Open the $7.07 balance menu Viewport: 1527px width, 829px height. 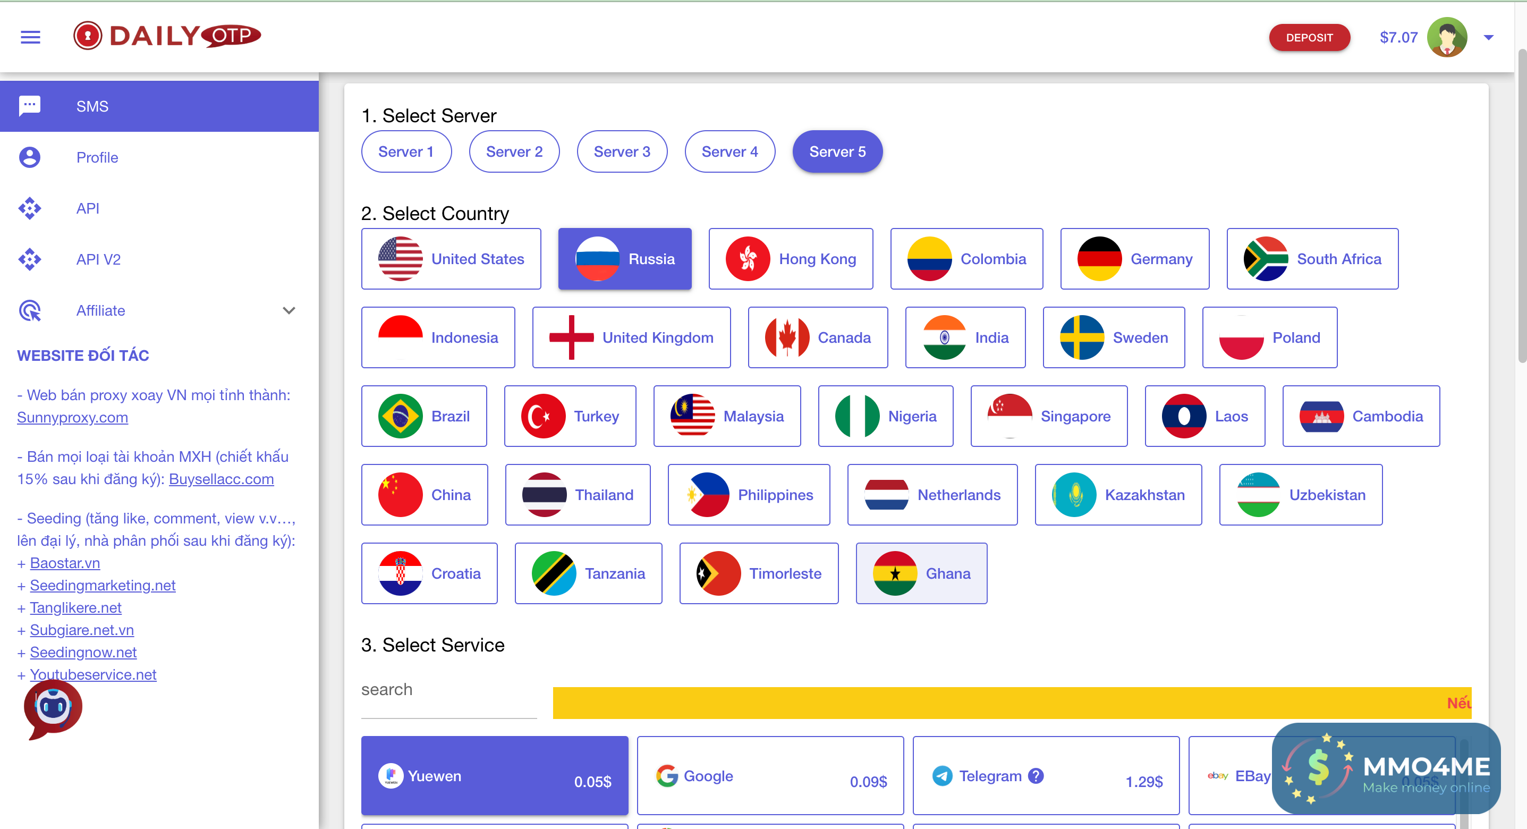(1398, 37)
